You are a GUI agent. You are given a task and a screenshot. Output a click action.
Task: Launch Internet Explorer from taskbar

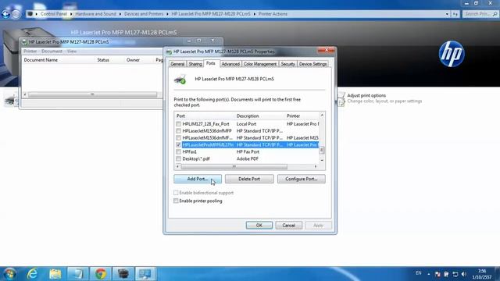click(32, 274)
